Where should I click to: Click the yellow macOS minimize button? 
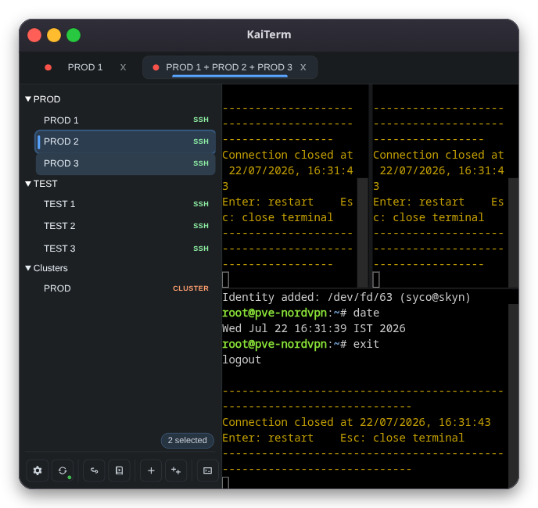pos(54,35)
